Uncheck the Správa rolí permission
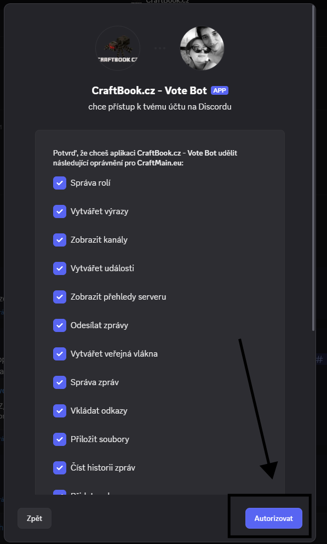This screenshot has height=544, width=327. [60, 183]
